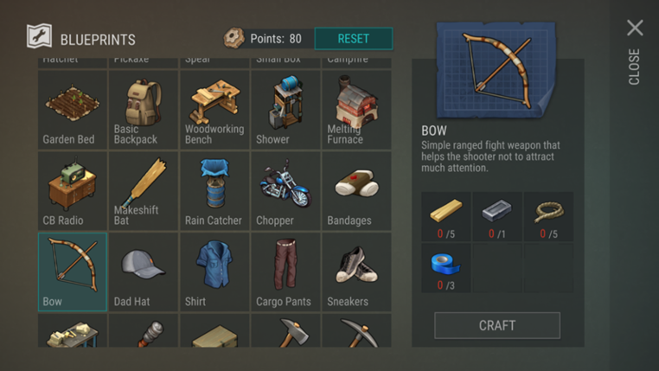
Task: Select the Shower blueprint
Action: [285, 110]
